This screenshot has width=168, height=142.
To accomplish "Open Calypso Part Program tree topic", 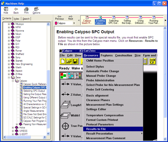I will [x=35, y=121].
